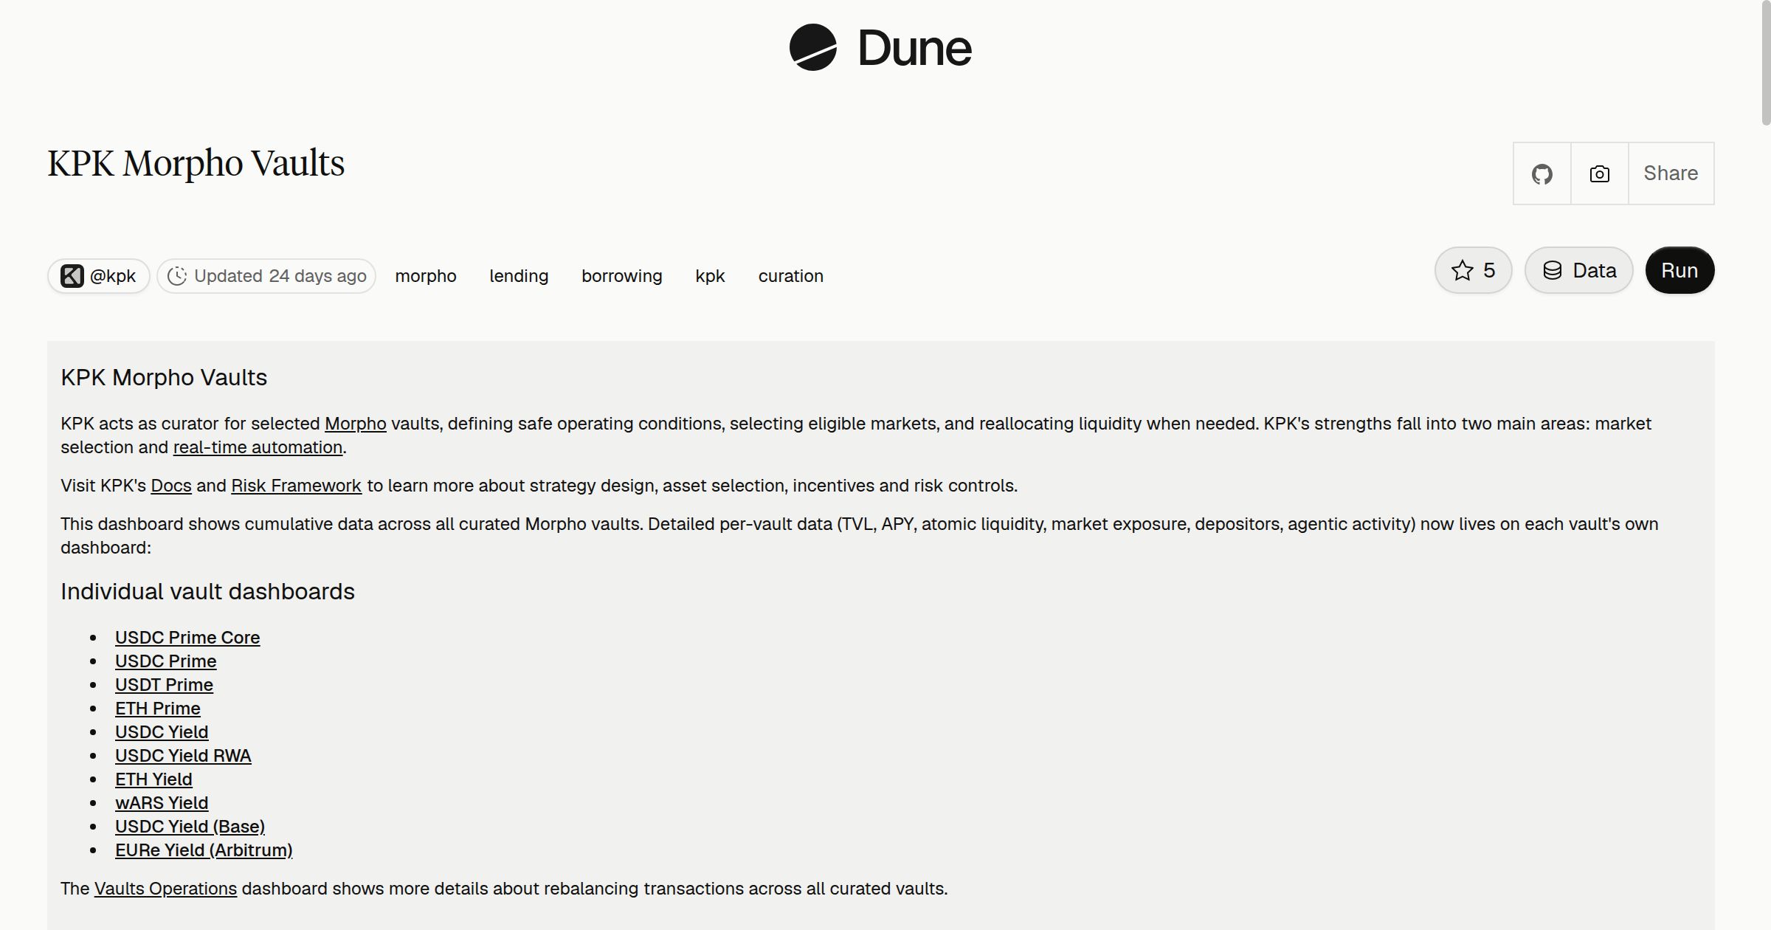The image size is (1771, 930).
Task: Select the borrowing tag
Action: tap(622, 276)
